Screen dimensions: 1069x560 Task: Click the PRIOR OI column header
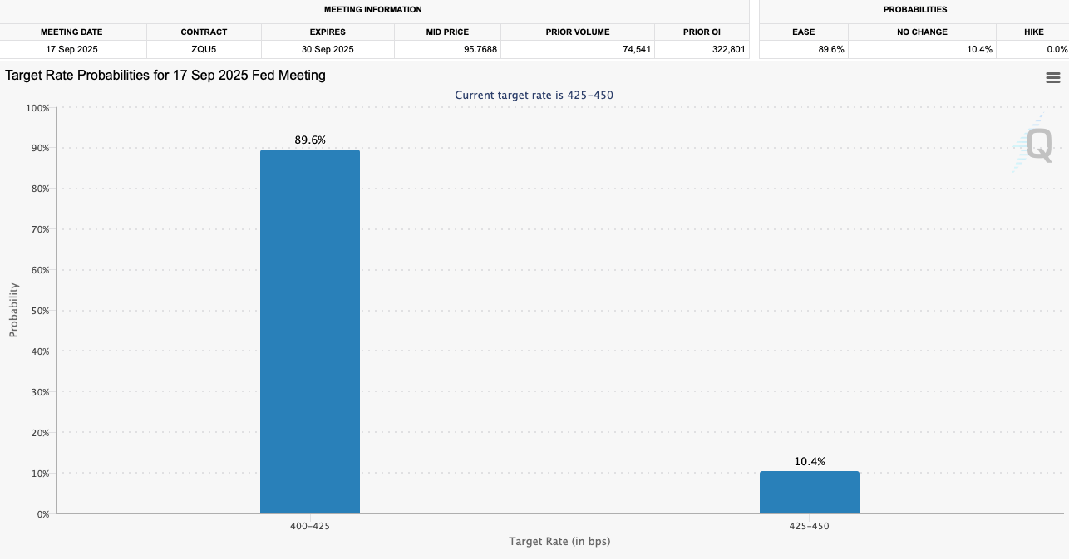[702, 32]
